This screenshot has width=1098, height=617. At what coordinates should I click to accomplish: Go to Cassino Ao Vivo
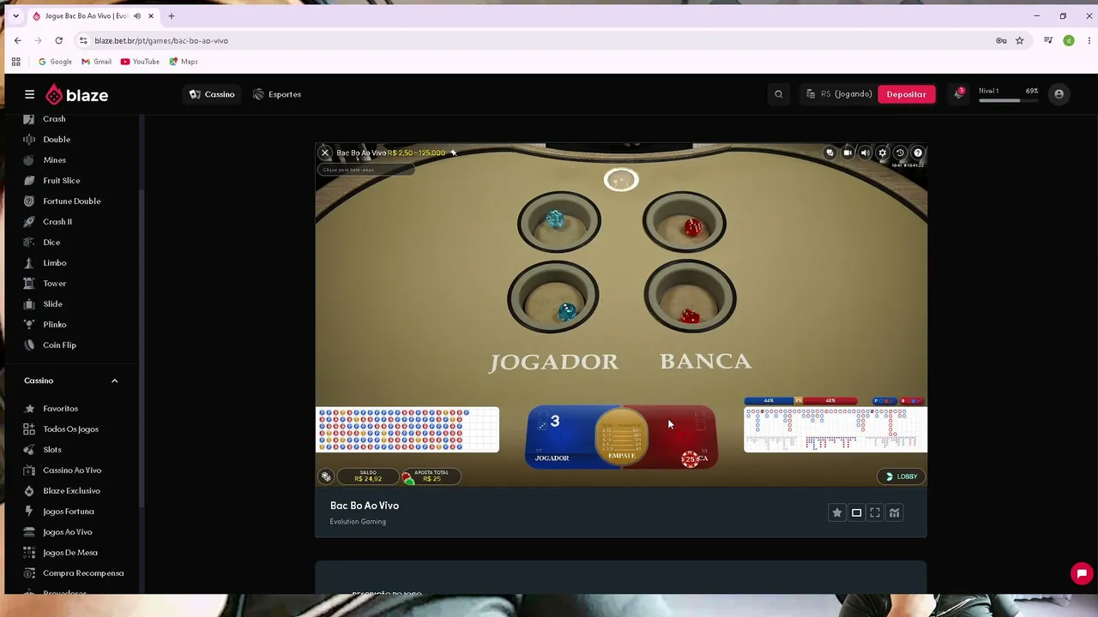[72, 470]
